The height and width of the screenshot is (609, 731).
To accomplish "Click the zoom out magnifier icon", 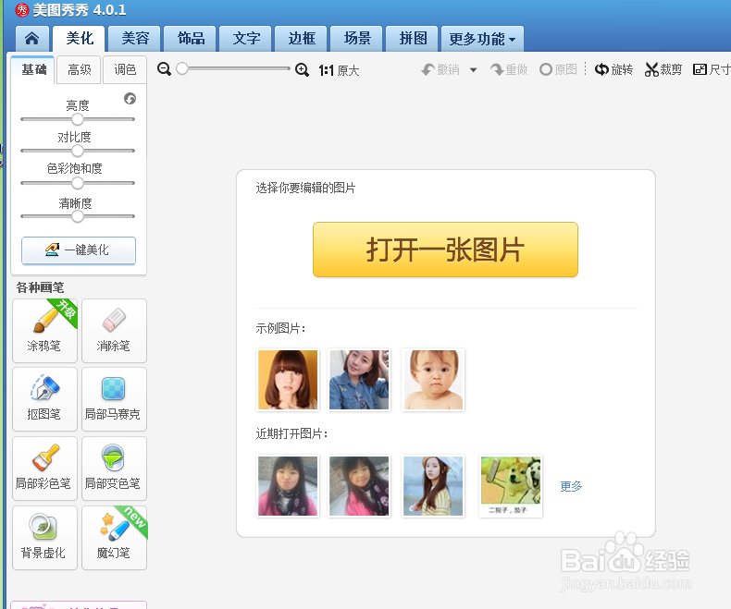I will [164, 69].
